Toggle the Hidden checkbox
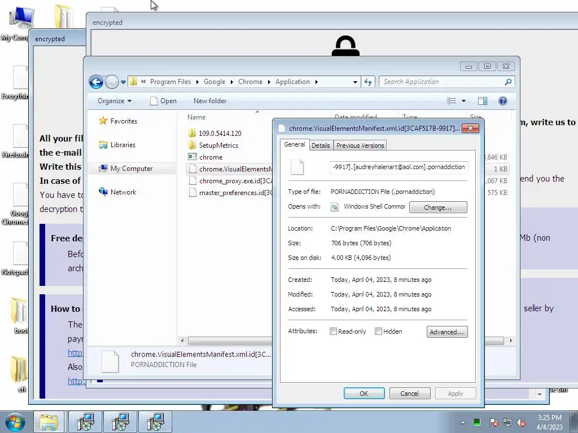Screen dimensions: 578x433 pyautogui.click(x=378, y=332)
